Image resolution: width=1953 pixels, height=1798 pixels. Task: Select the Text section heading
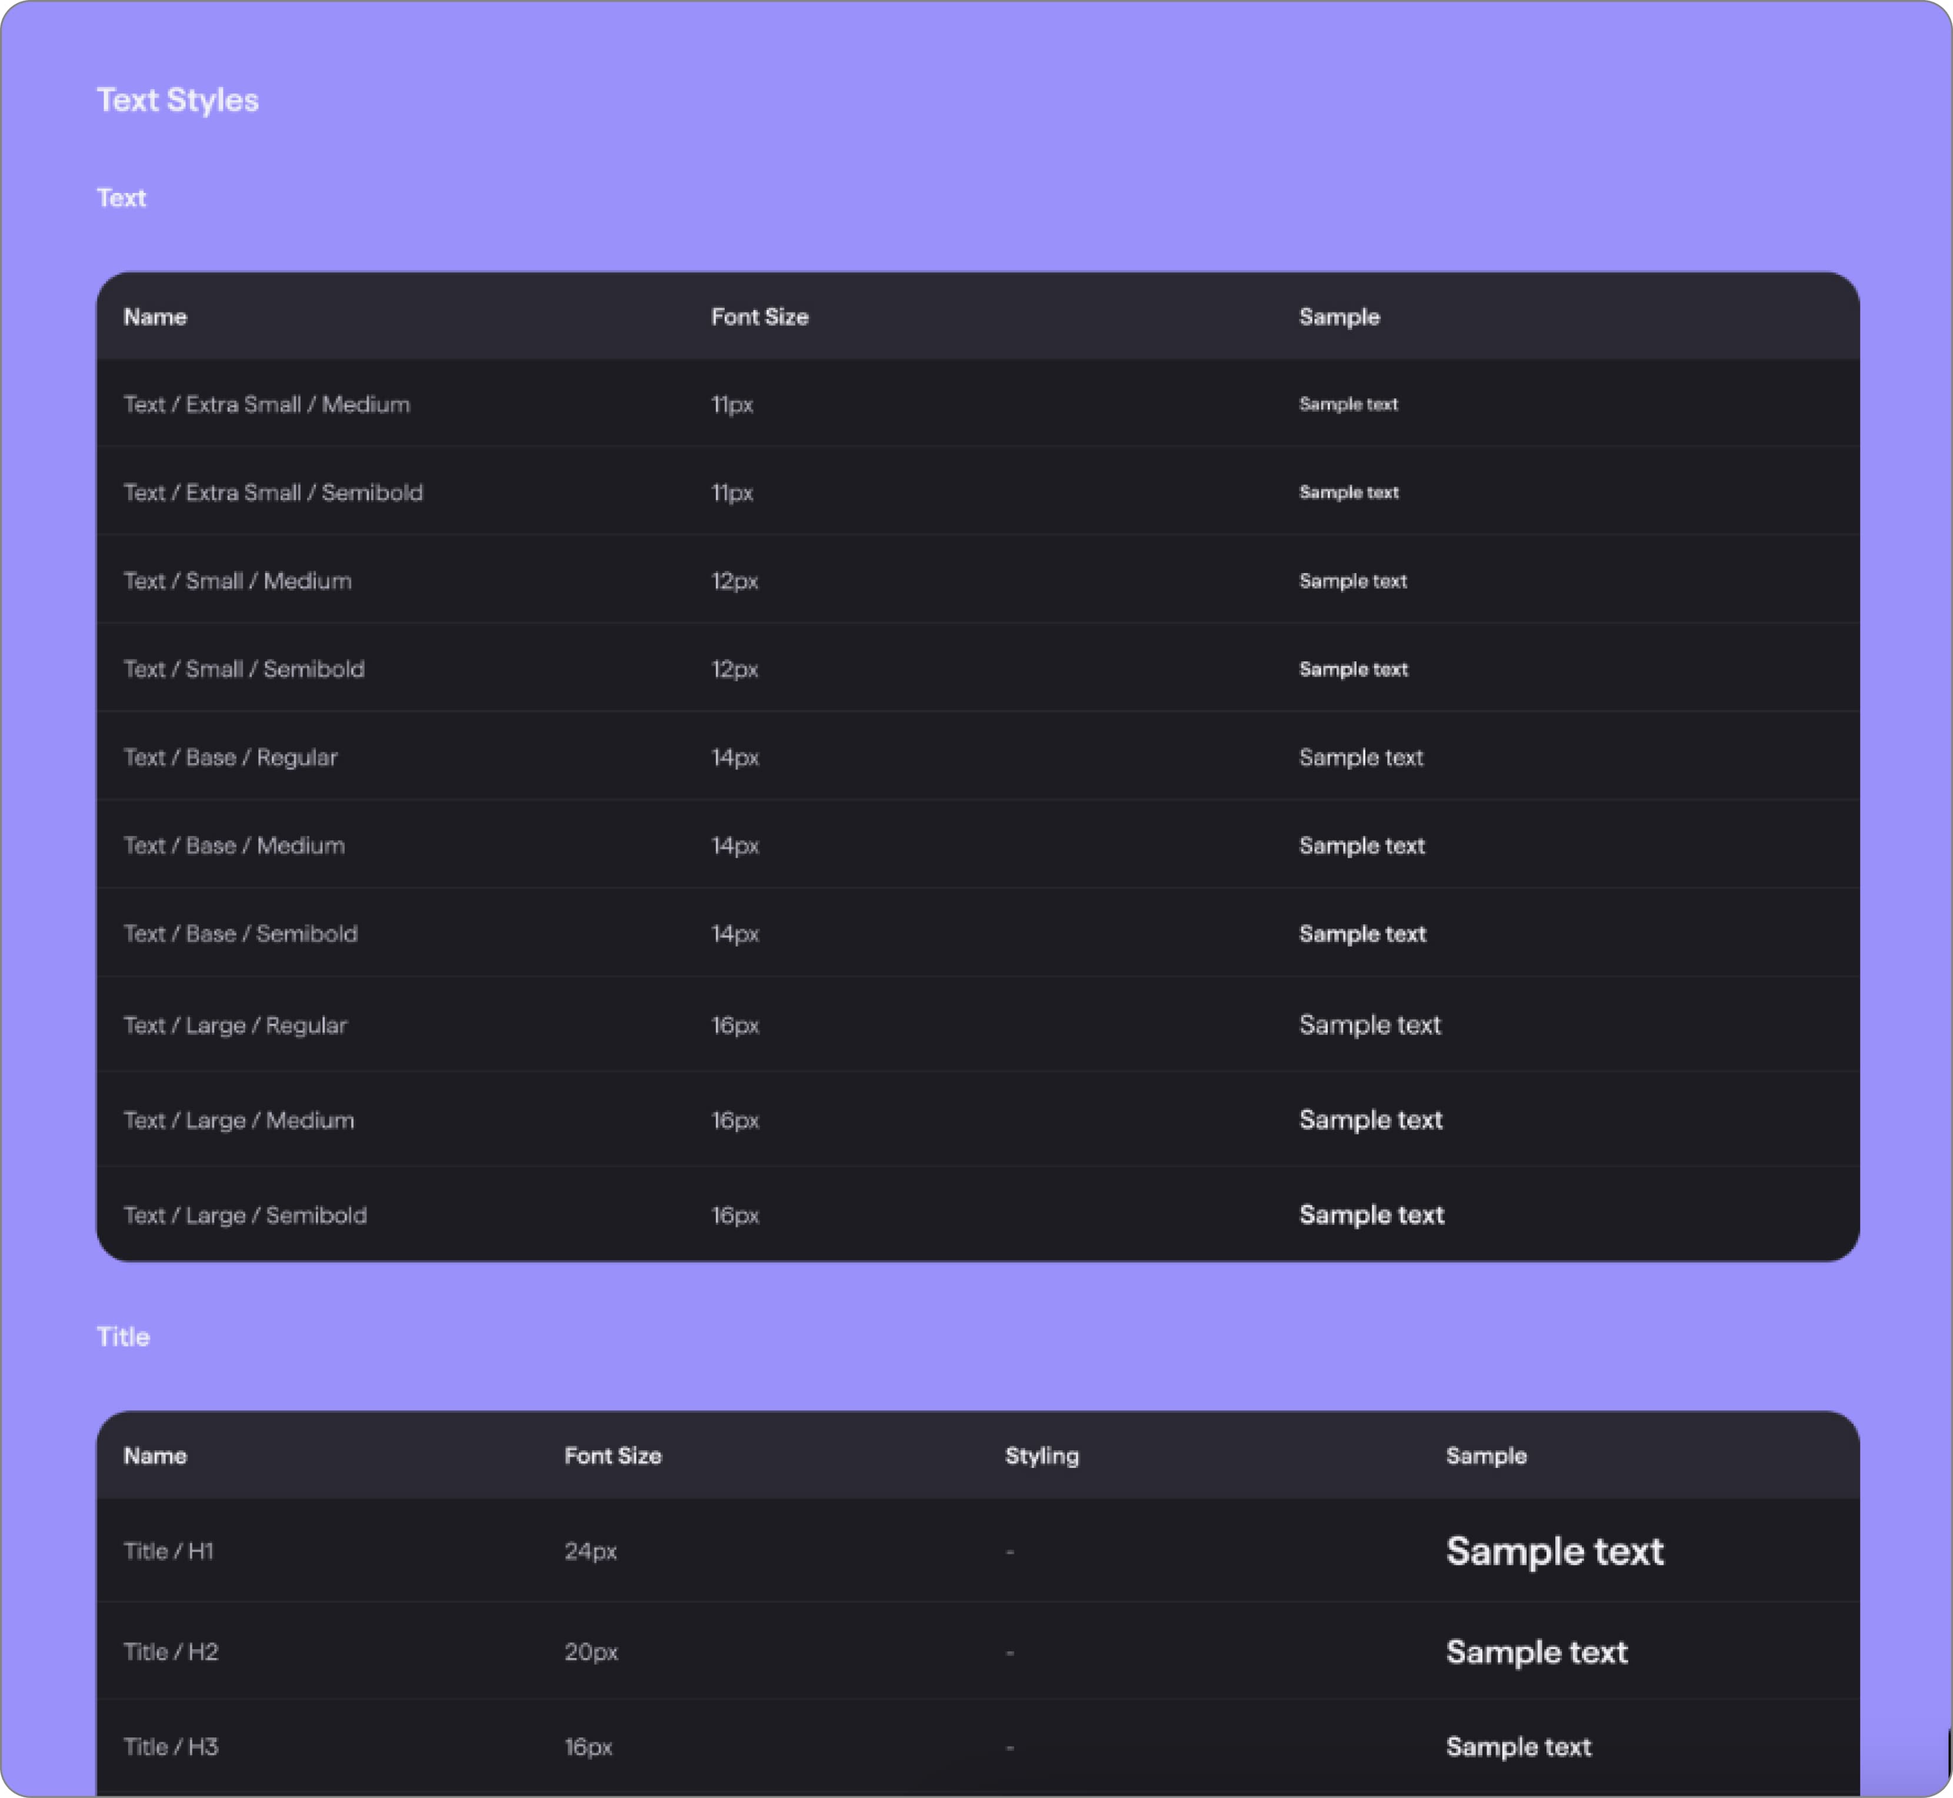pyautogui.click(x=122, y=198)
